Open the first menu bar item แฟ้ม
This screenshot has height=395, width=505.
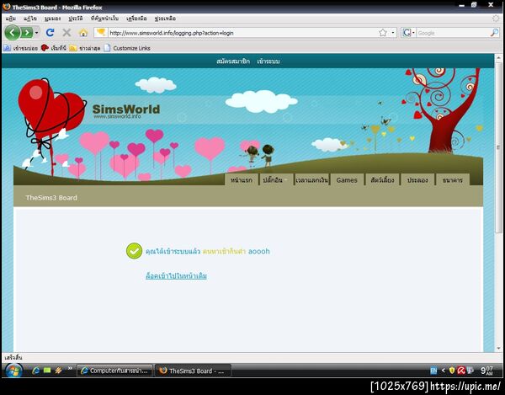[11, 19]
